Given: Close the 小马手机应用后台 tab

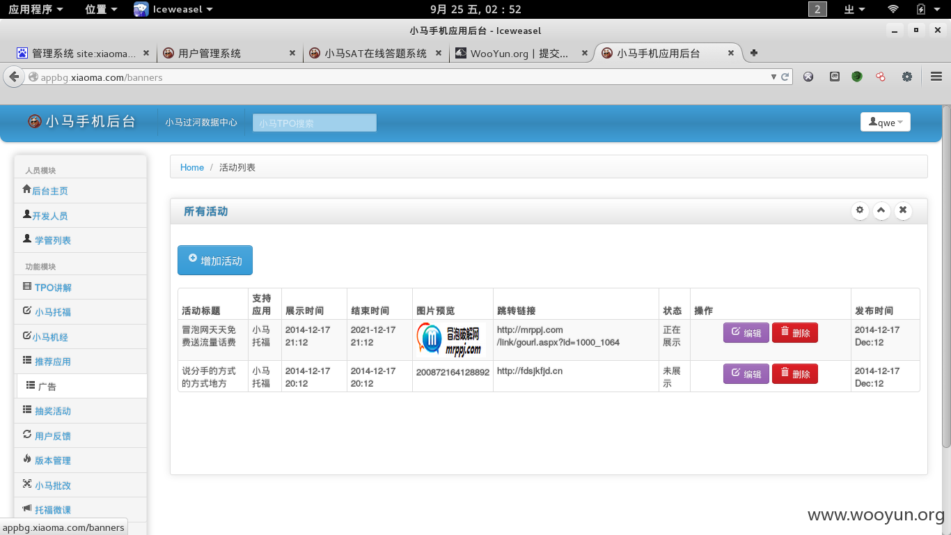Looking at the screenshot, I should click(730, 53).
